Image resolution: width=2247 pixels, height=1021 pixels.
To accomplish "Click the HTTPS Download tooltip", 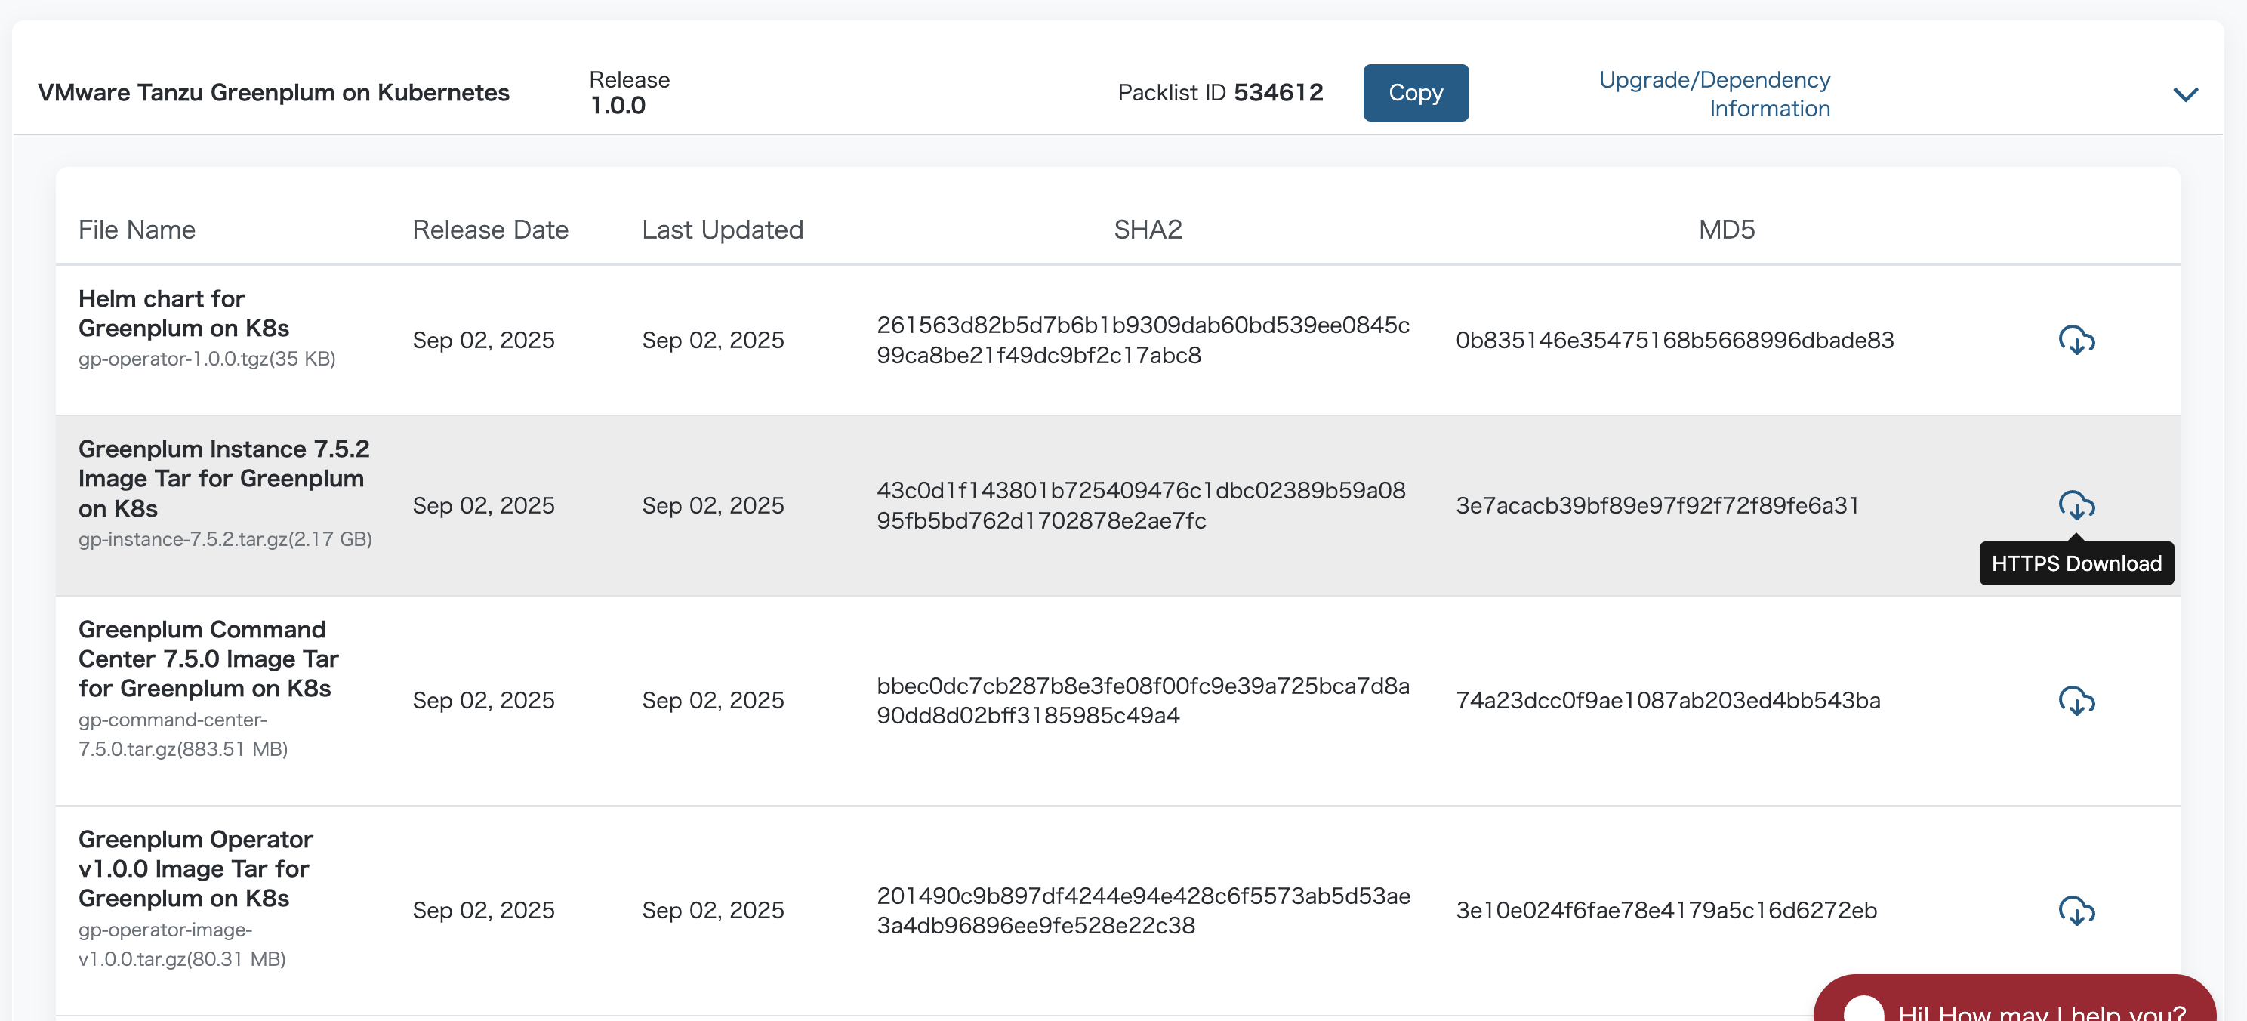I will click(x=2076, y=563).
